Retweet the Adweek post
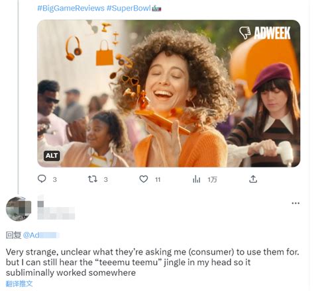 click(x=93, y=179)
